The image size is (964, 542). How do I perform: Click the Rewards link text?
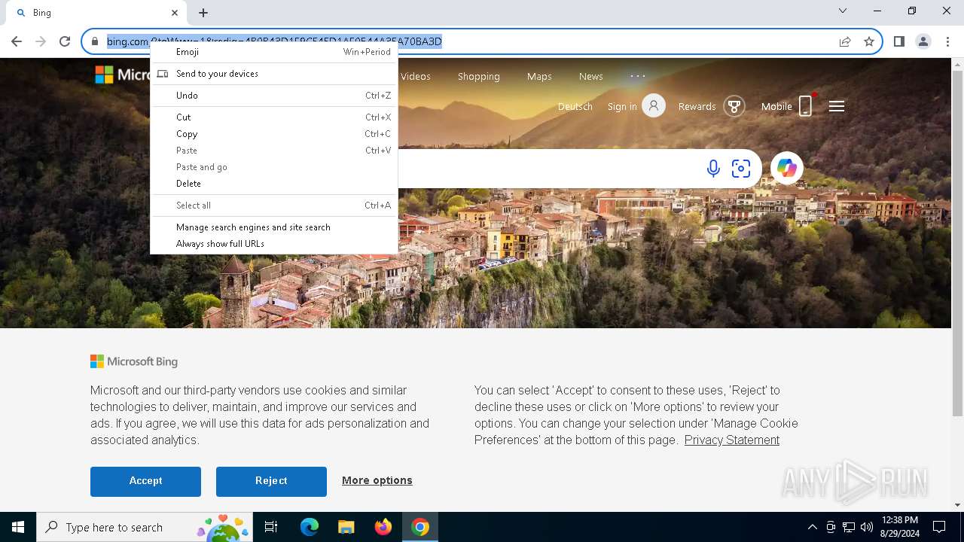click(x=697, y=106)
